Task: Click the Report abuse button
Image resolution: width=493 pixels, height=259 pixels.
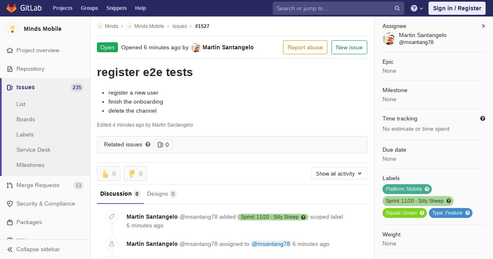Action: click(x=305, y=47)
